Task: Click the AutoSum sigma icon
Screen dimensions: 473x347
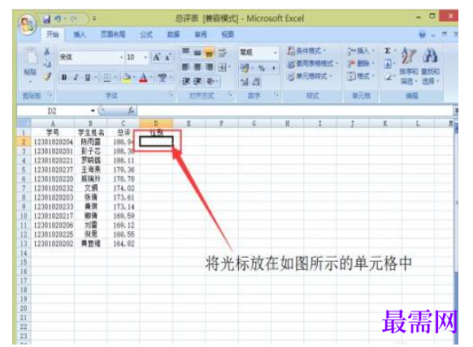Action: click(388, 51)
